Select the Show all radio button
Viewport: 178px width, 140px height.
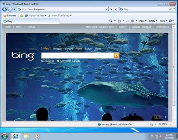[x=42, y=61]
